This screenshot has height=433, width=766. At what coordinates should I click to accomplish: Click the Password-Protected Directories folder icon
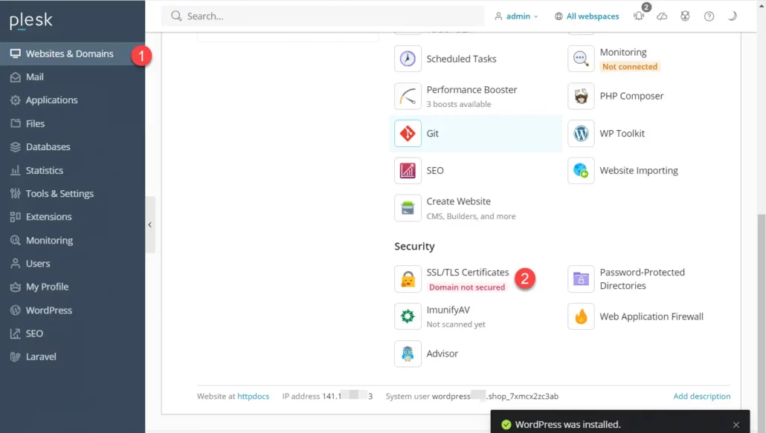tap(581, 279)
